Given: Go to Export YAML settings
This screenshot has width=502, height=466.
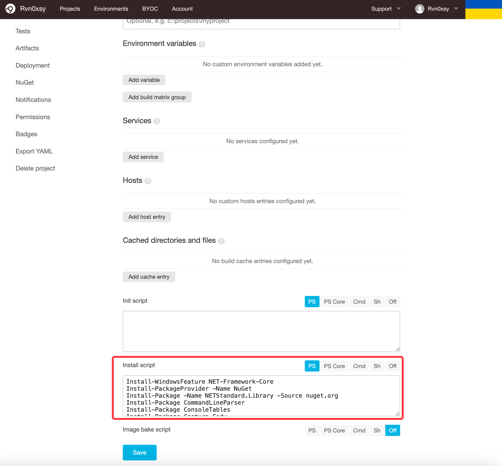Looking at the screenshot, I should click(34, 151).
